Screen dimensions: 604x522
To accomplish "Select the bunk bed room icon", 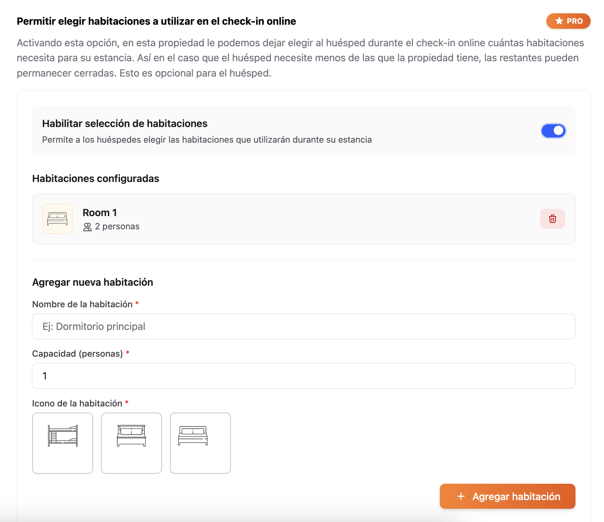I will (63, 443).
